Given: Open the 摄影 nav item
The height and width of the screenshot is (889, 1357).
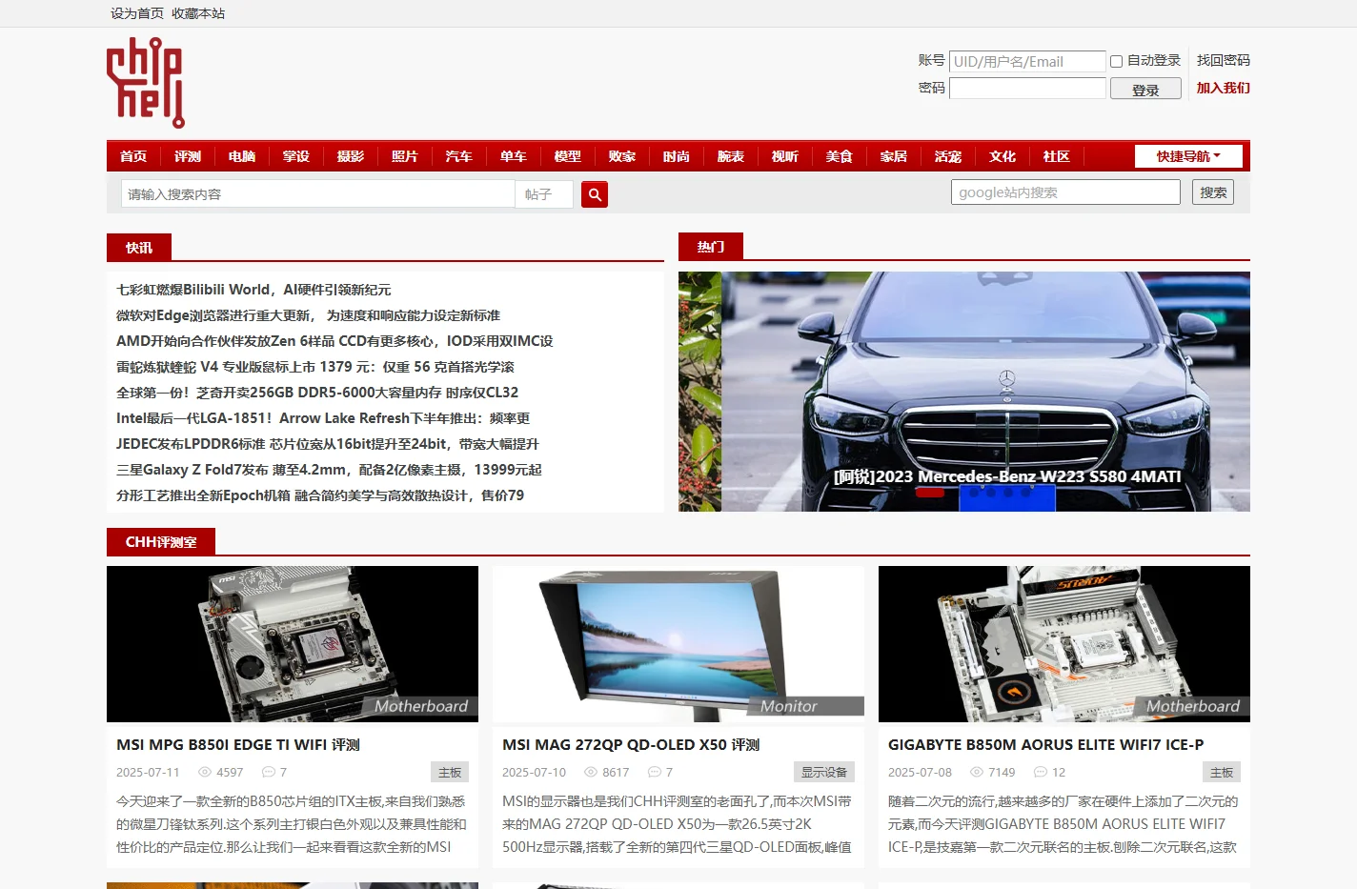Looking at the screenshot, I should pyautogui.click(x=351, y=156).
